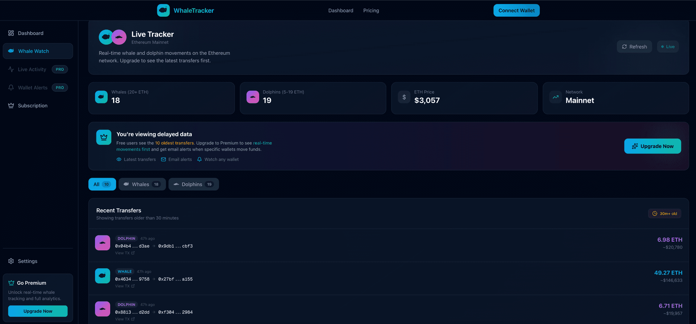Open View TX for the 6.98 ETH transfer
Screen dimensions: 696x324
click(125, 253)
